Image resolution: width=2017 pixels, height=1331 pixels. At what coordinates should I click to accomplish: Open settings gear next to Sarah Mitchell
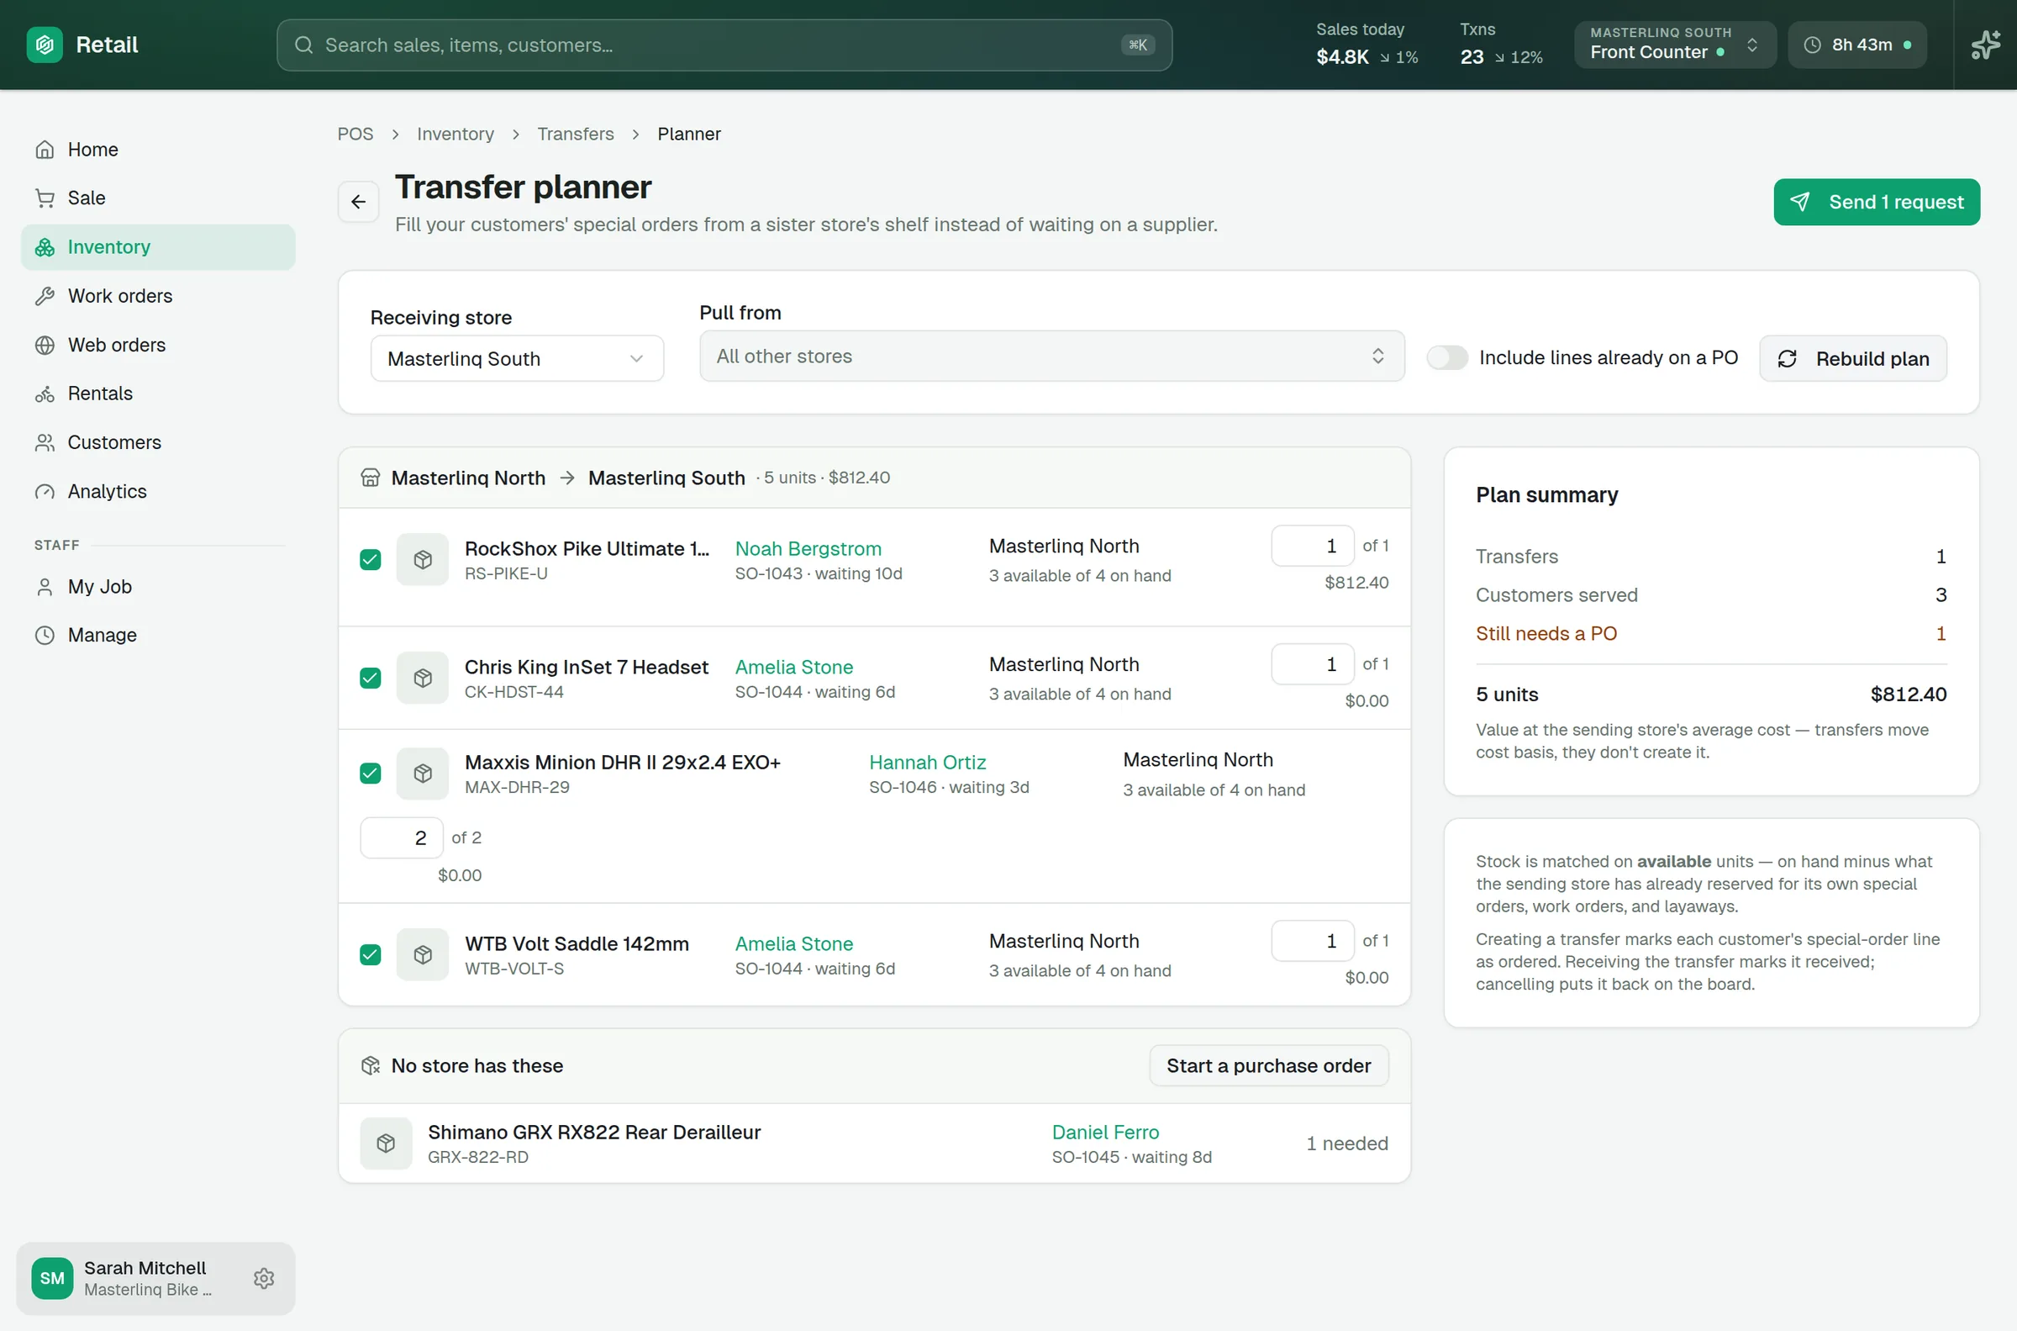pos(264,1278)
